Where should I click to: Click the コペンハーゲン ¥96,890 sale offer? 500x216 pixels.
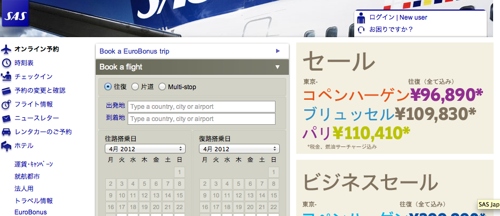(393, 95)
